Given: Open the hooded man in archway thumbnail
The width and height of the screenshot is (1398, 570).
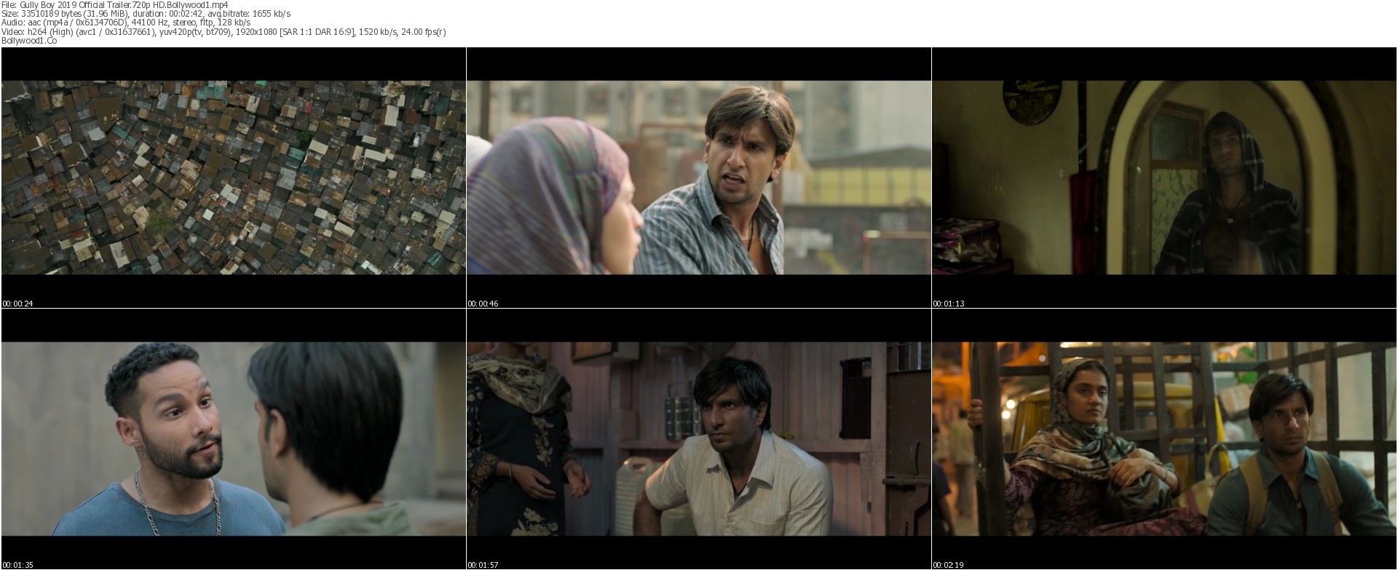Looking at the screenshot, I should pyautogui.click(x=1164, y=178).
